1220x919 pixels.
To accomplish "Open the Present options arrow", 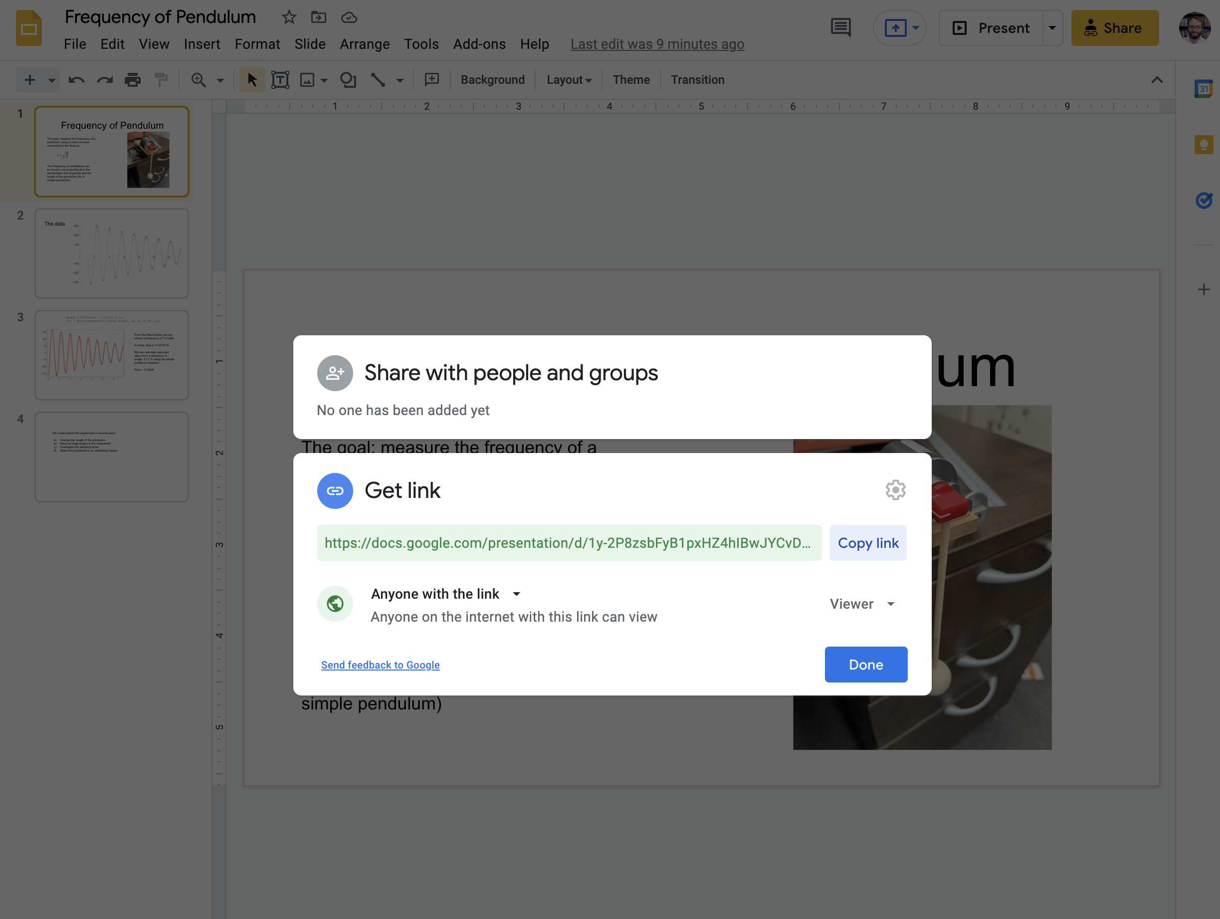I will point(1052,27).
